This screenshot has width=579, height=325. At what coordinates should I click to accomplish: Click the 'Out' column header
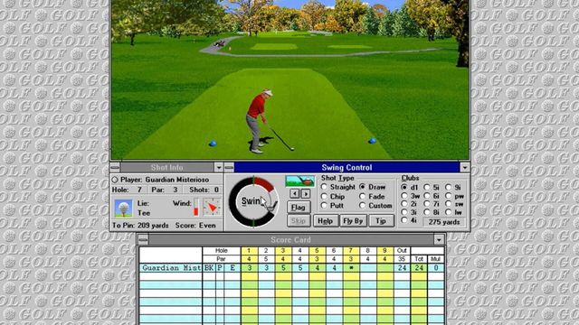(x=402, y=251)
